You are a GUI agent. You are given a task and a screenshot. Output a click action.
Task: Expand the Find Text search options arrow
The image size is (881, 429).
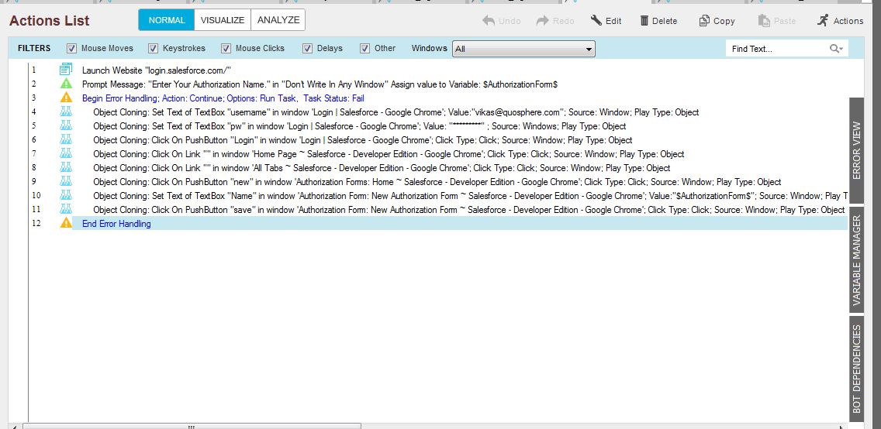coord(837,49)
